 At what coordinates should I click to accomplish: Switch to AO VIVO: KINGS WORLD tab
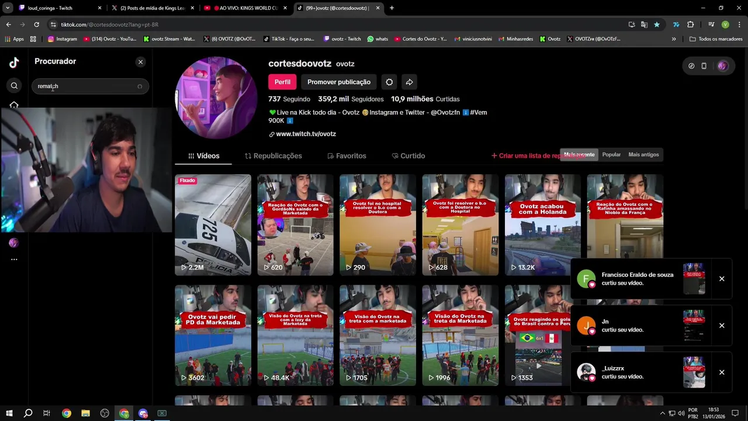click(245, 8)
